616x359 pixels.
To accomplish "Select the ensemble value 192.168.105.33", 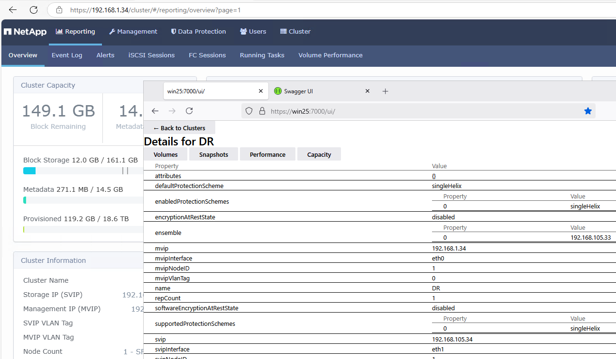I will pos(590,237).
